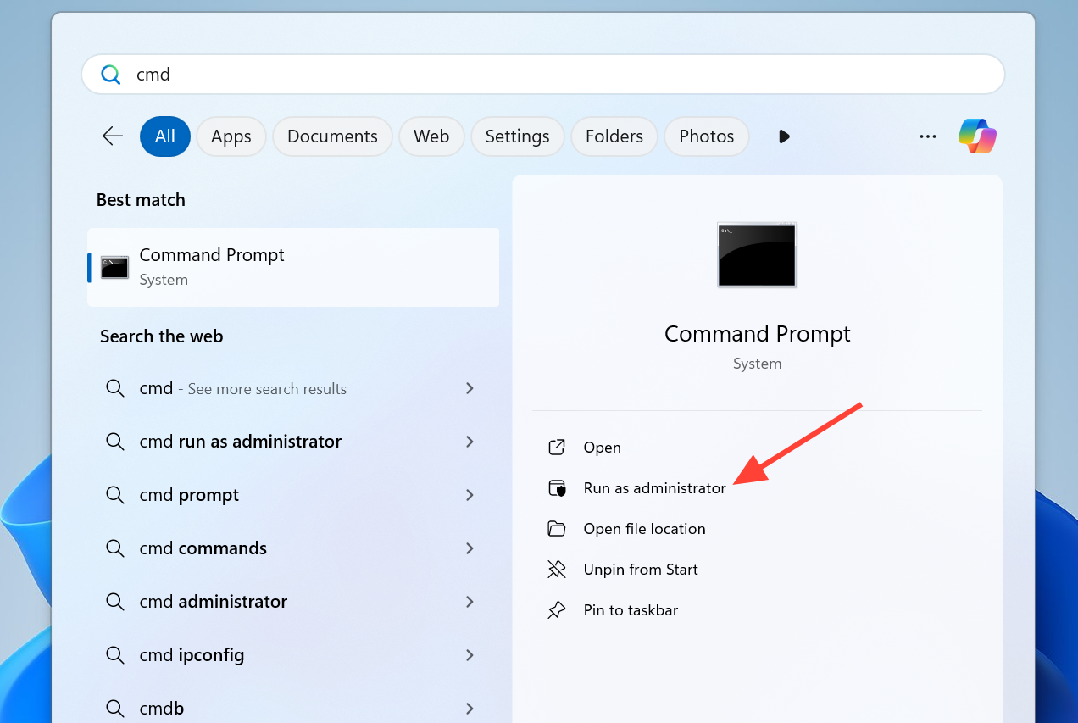Click search icon beside "See more search results"

pyautogui.click(x=115, y=388)
